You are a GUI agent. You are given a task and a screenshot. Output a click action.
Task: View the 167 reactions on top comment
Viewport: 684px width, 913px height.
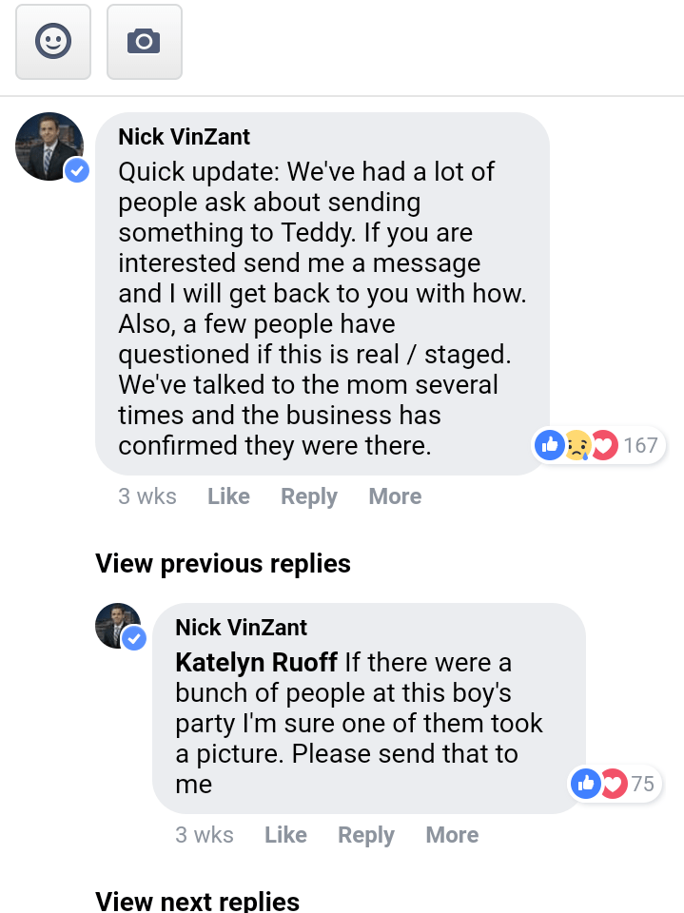pyautogui.click(x=640, y=445)
